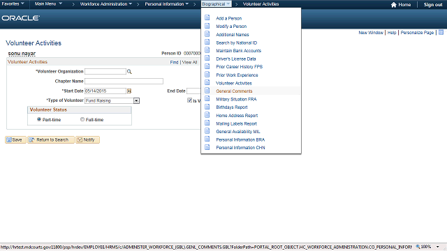Open the Personalize Page link

point(417,33)
